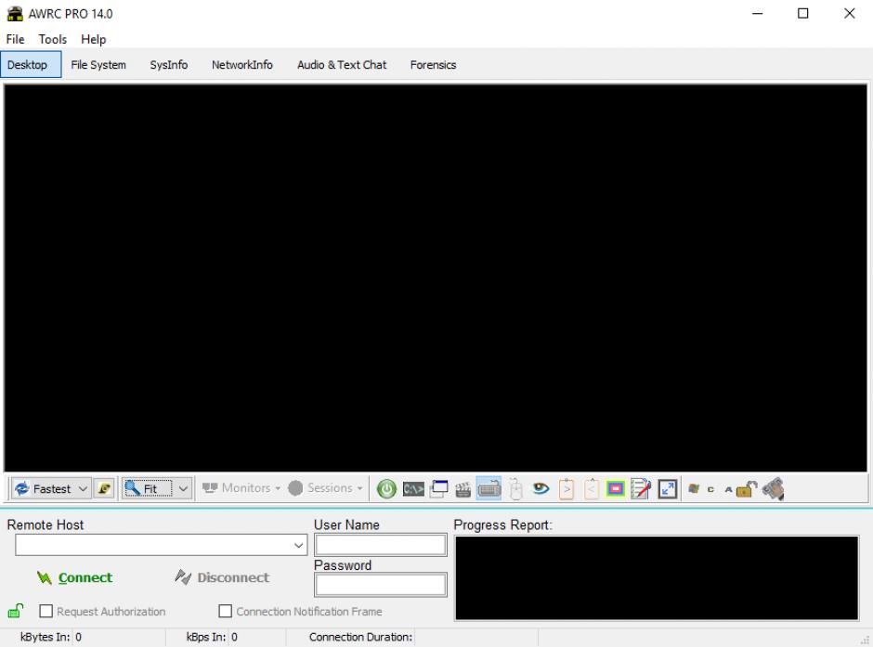Toggle the keyboard control icon
This screenshot has height=647, width=873.
pos(489,488)
